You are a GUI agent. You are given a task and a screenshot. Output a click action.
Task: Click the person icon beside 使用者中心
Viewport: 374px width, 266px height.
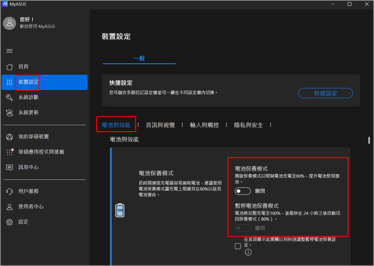[x=9, y=207]
